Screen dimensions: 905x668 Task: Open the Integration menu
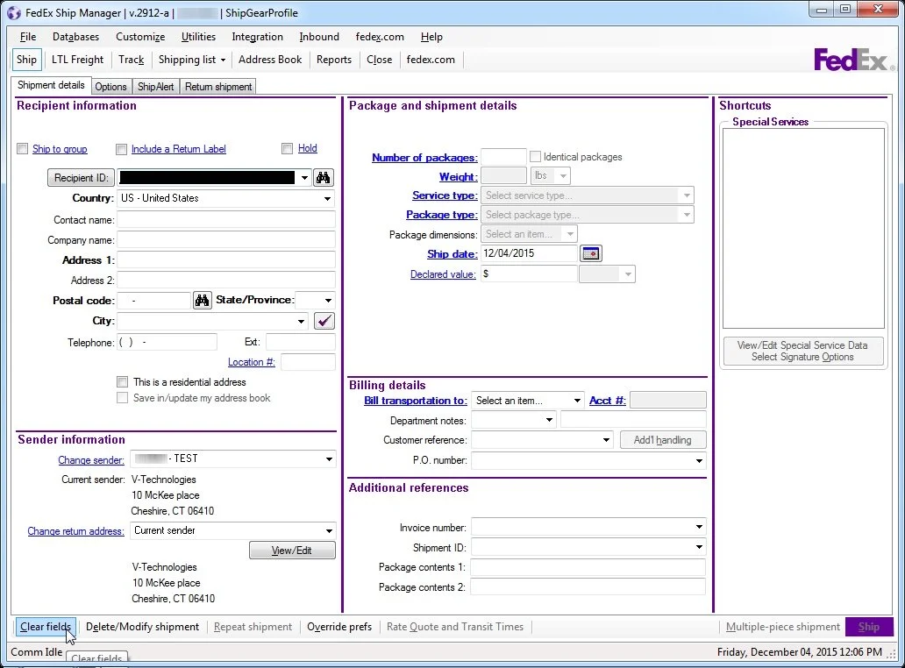258,37
